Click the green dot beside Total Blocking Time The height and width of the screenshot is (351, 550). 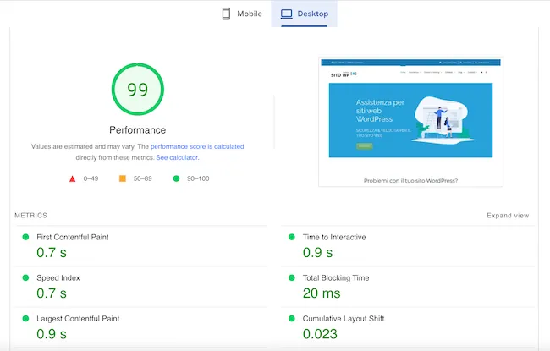292,278
